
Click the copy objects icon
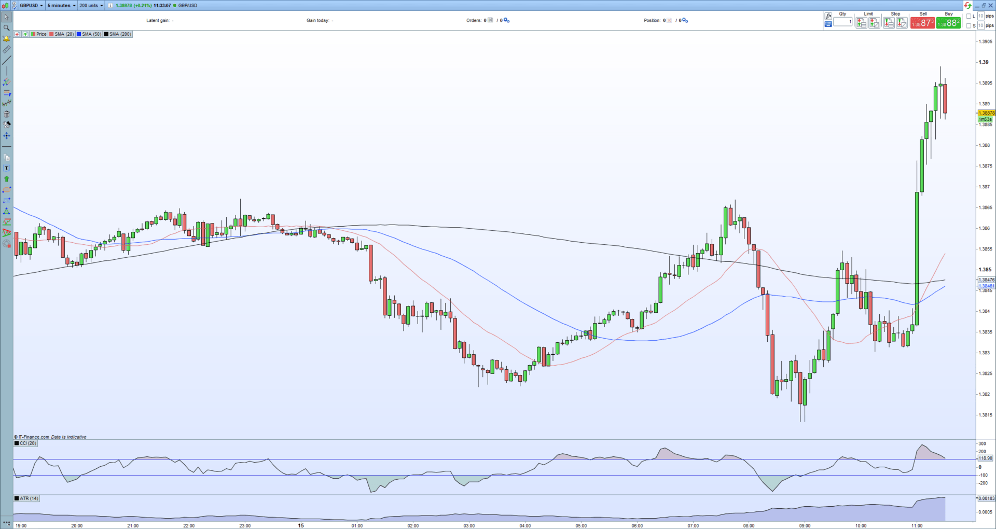pos(7,158)
